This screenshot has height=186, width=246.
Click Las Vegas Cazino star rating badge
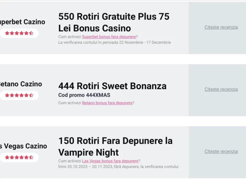[x=19, y=157]
